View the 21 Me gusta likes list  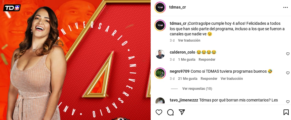pos(188,78)
